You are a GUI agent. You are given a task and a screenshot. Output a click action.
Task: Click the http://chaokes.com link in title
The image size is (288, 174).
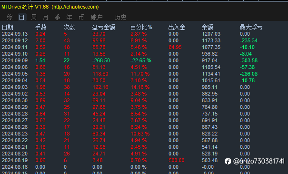(x=75, y=7)
